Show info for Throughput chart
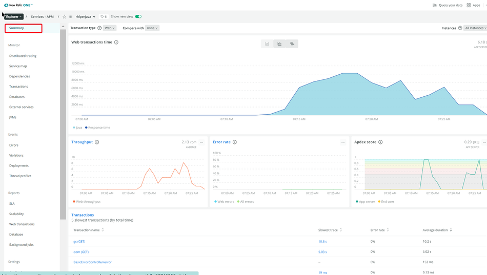This screenshot has width=487, height=275. [97, 142]
